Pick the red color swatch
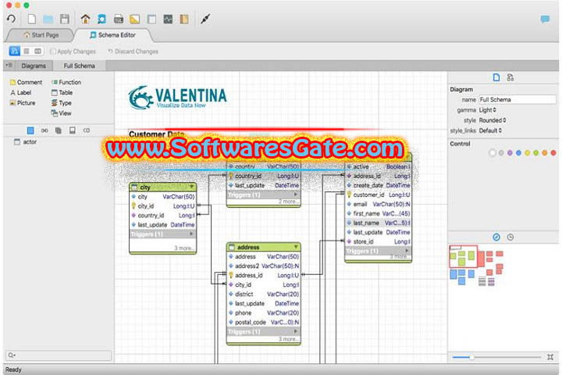The width and height of the screenshot is (562, 375). (553, 153)
